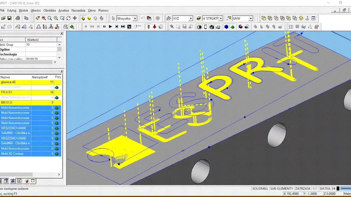Pause the simulation

[x=104, y=27]
